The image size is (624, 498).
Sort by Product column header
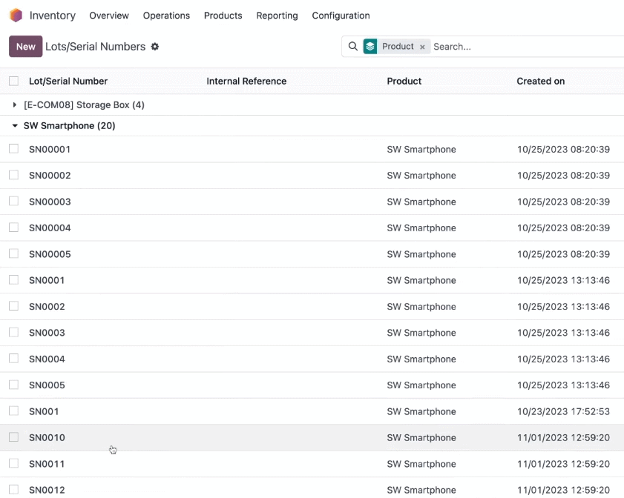point(404,81)
